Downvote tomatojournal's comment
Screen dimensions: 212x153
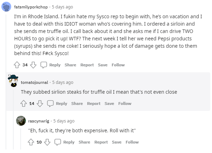tap(40, 104)
